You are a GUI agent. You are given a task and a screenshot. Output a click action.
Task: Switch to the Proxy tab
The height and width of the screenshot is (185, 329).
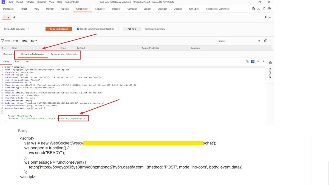tap(36, 9)
